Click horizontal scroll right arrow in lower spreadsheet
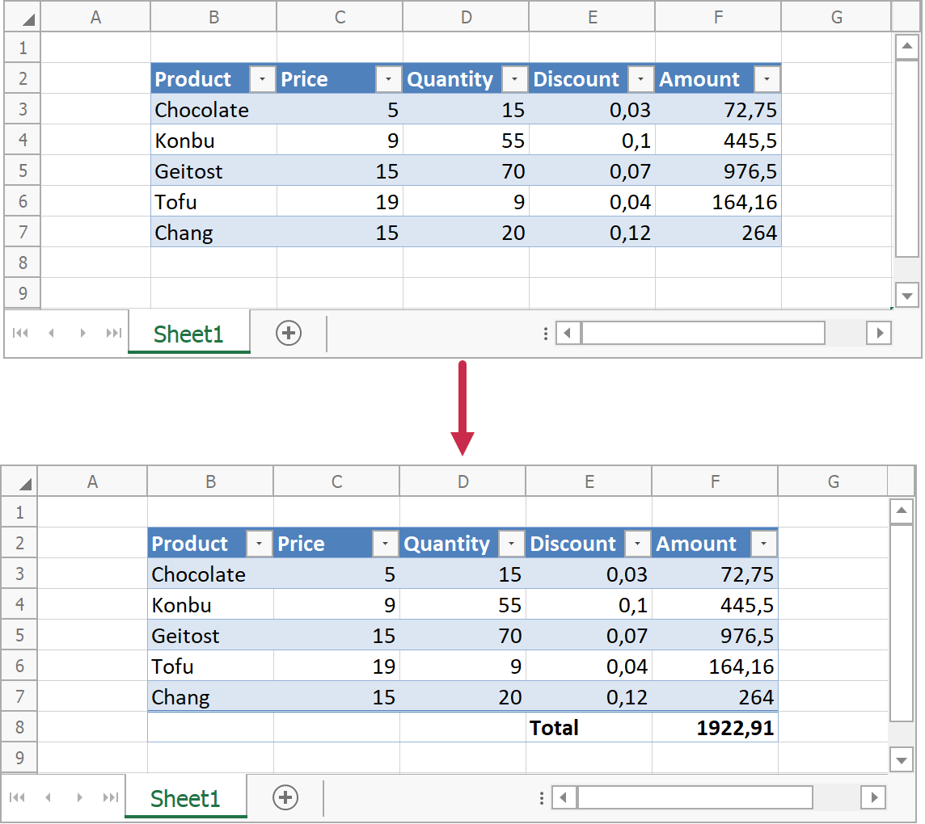This screenshot has width=925, height=824. click(x=873, y=798)
